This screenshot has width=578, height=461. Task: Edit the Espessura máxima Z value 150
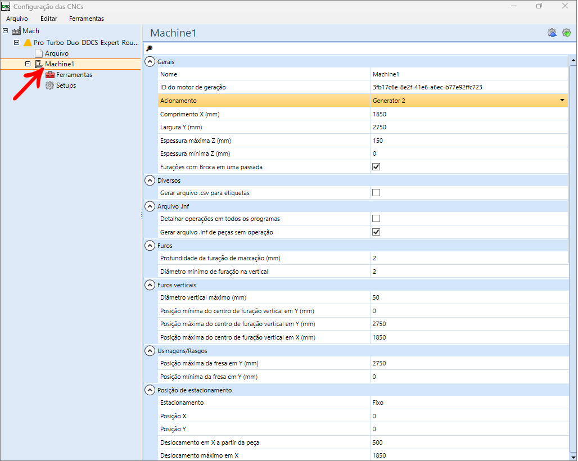pos(468,141)
